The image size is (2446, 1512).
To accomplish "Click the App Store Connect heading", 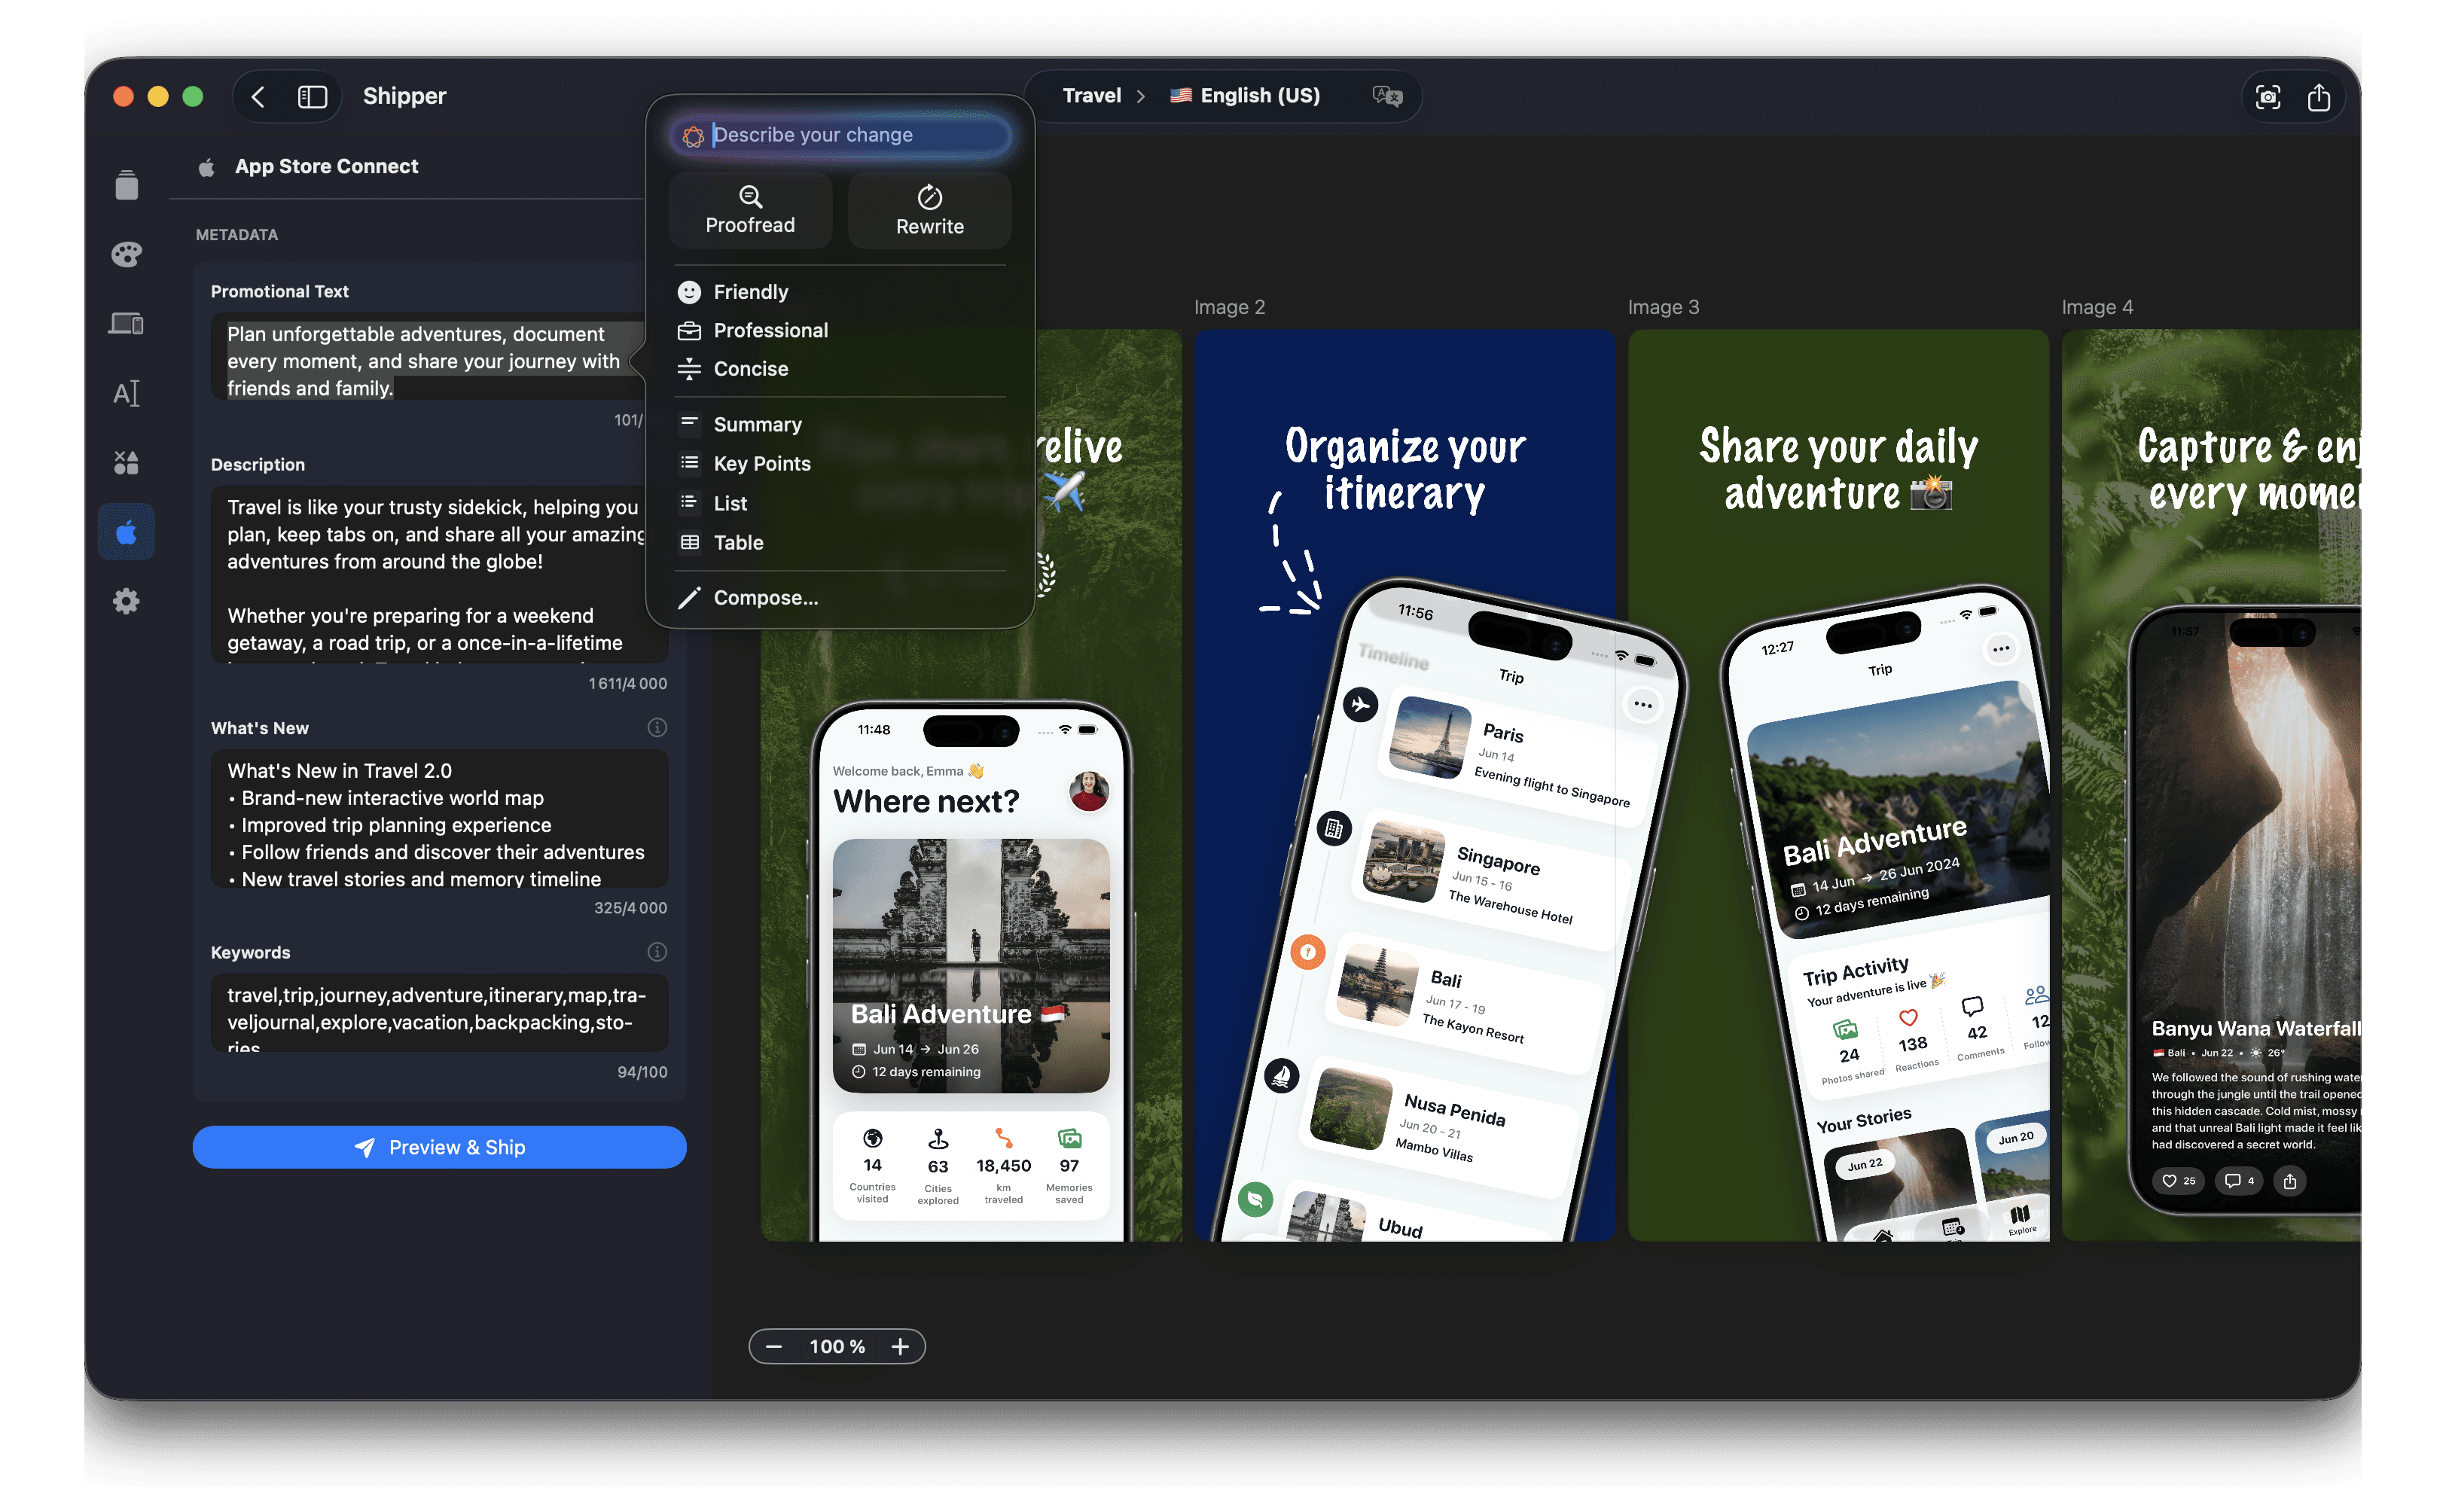I will (326, 166).
